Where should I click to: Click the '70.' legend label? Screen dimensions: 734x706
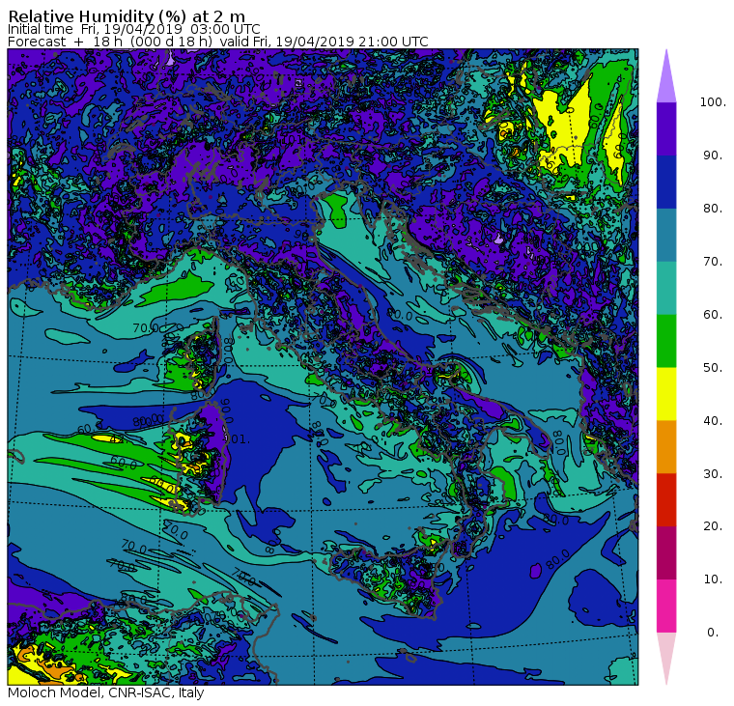coord(713,261)
